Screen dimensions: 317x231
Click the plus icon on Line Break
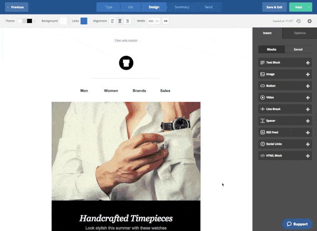(307, 109)
